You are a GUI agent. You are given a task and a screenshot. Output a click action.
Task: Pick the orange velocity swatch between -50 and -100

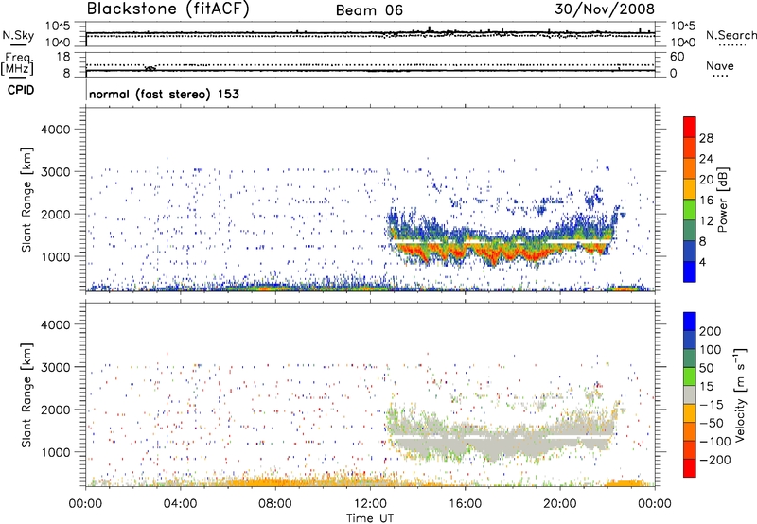click(x=690, y=431)
